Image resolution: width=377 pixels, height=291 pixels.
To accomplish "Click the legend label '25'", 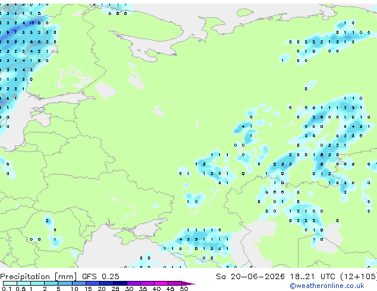I will pyautogui.click(x=115, y=289).
